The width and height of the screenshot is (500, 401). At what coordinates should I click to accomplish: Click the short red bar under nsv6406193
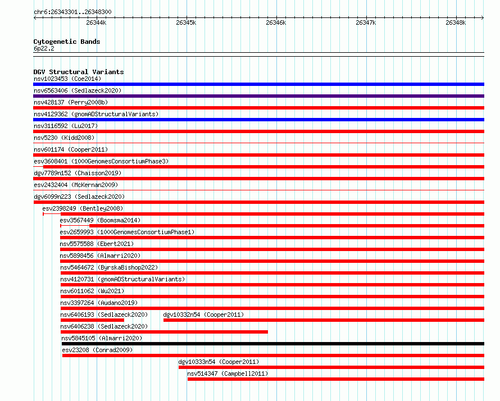tap(92, 320)
